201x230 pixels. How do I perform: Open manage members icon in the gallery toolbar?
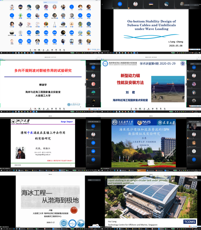click(48, 50)
